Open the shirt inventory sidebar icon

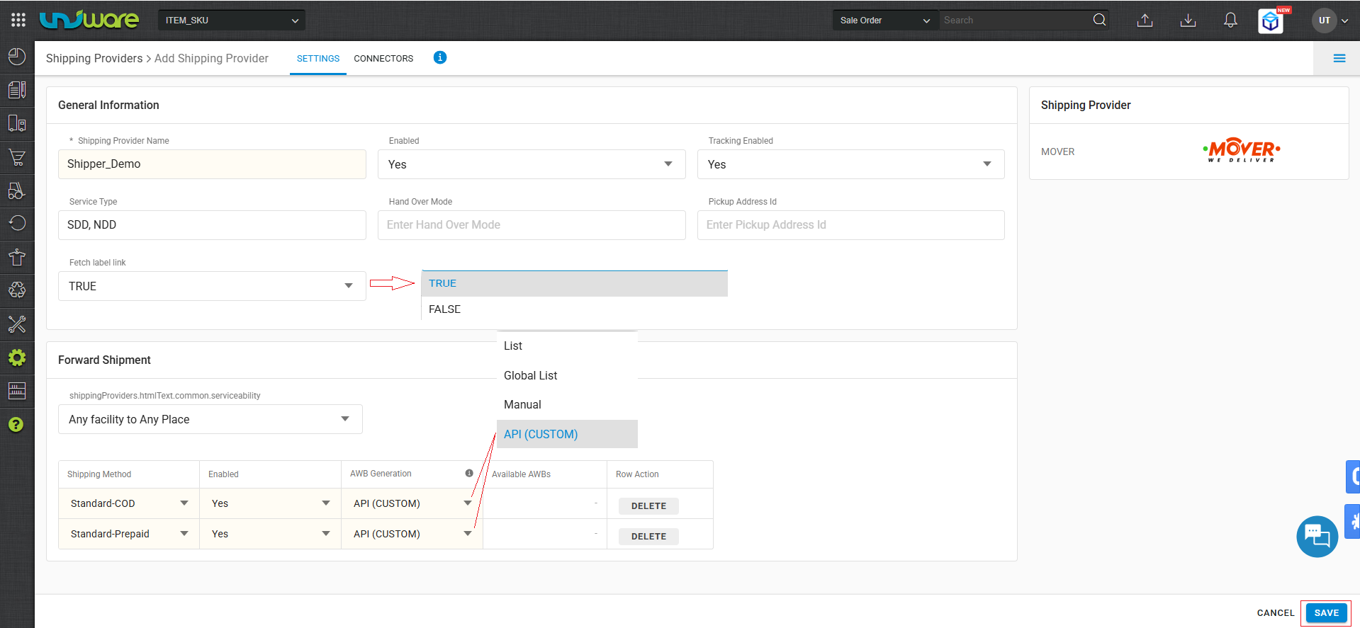click(x=17, y=257)
